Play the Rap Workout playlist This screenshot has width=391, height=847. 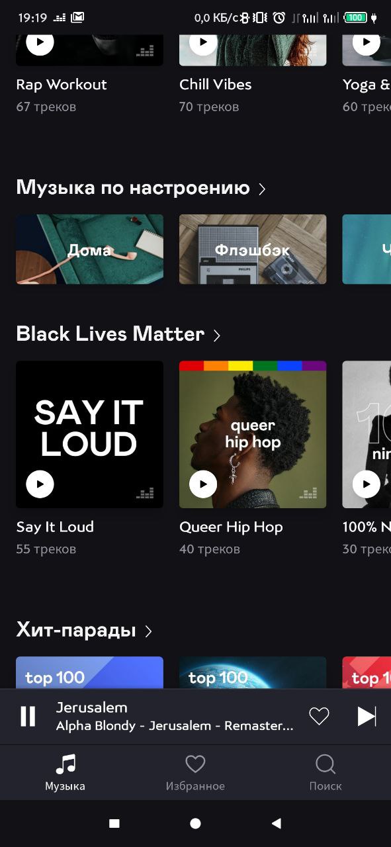coord(40,43)
